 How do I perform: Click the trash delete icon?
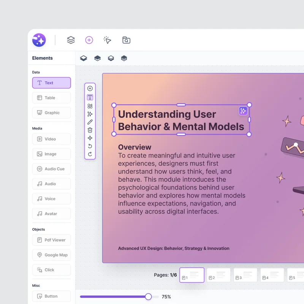click(90, 130)
